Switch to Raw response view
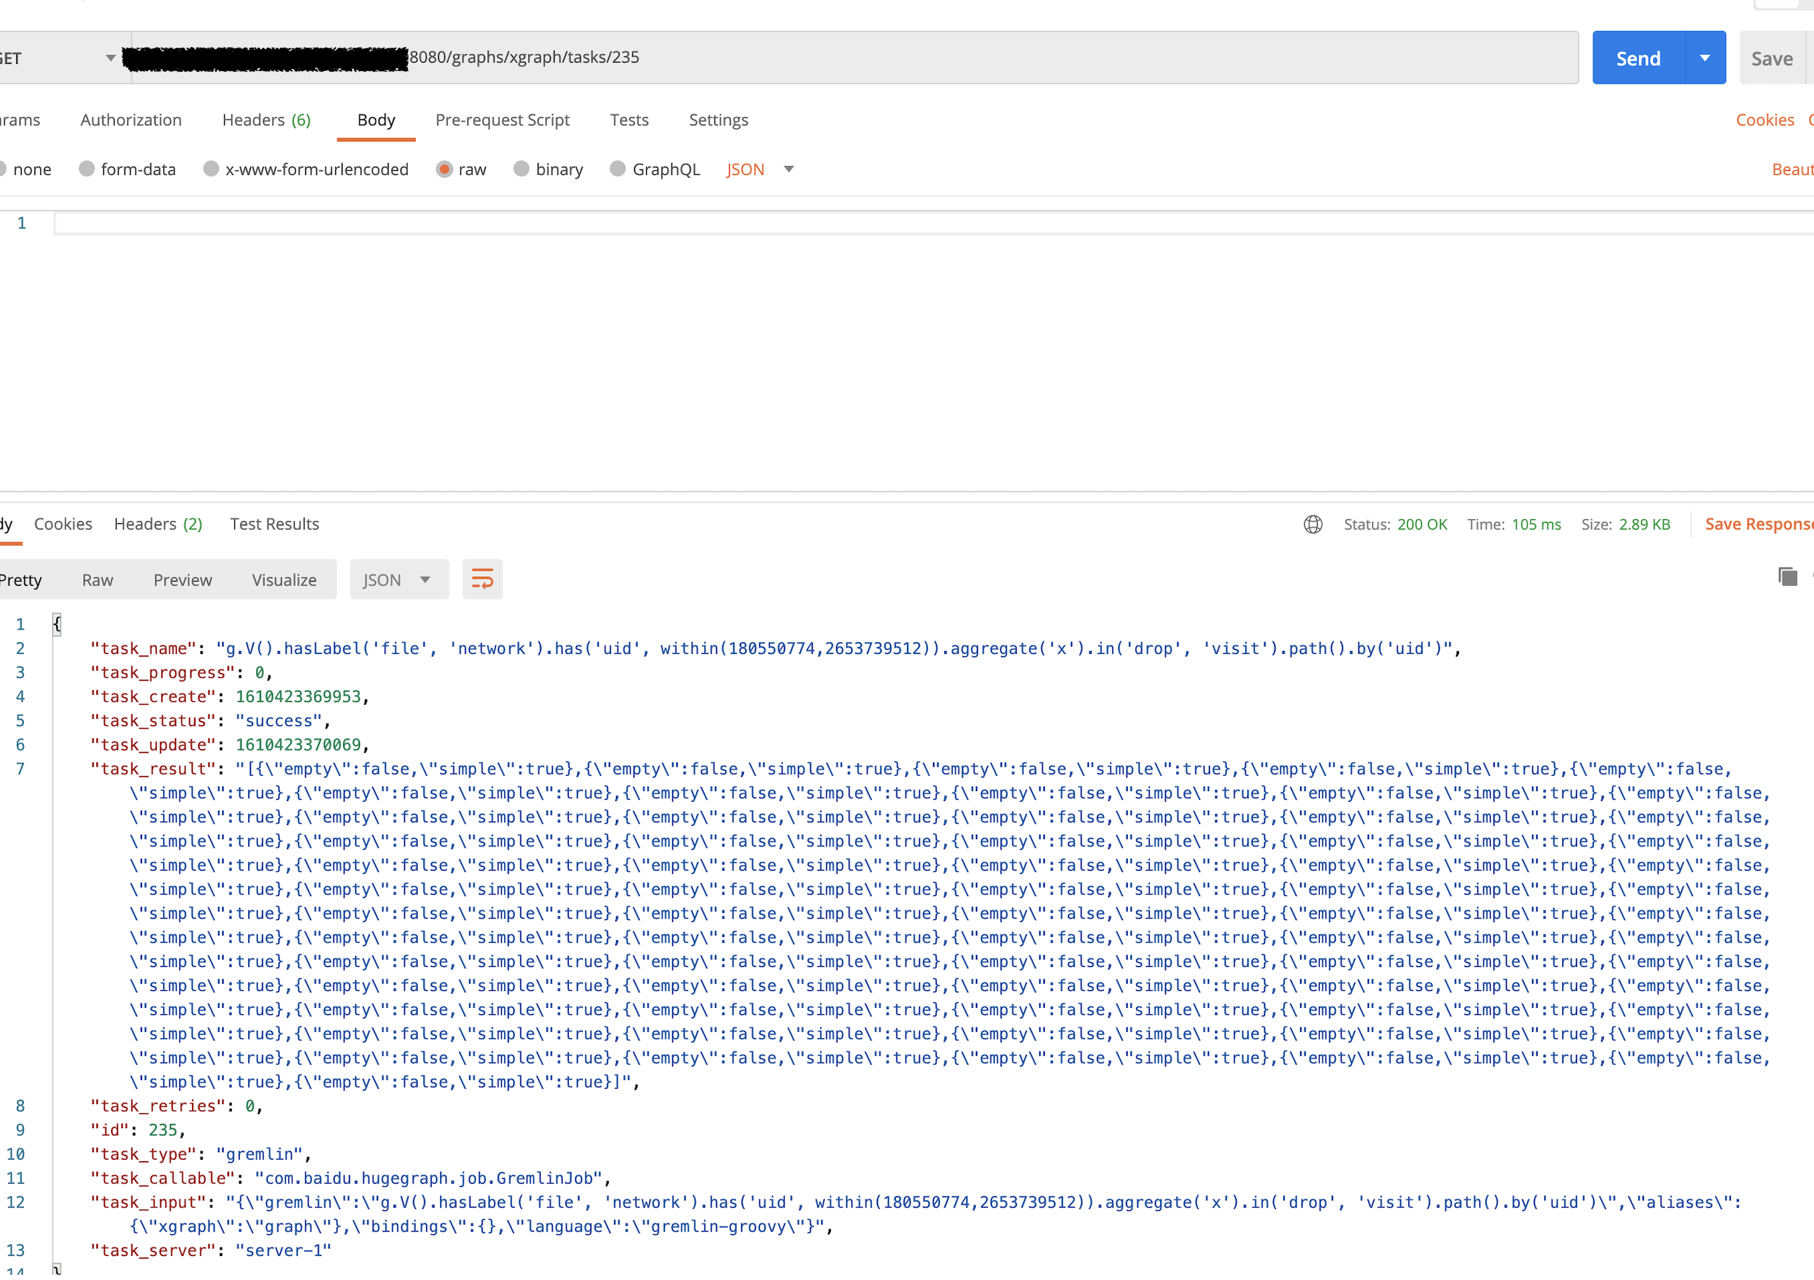Image resolution: width=1814 pixels, height=1280 pixels. tap(97, 579)
